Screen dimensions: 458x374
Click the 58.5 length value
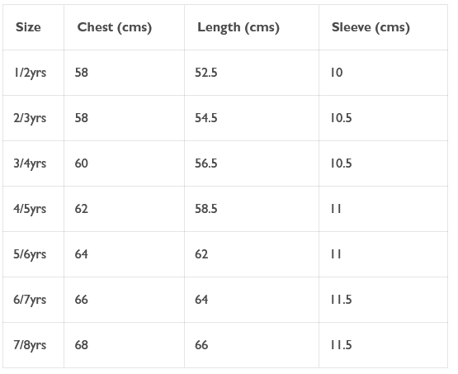point(206,209)
